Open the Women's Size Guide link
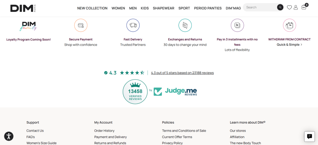The height and width of the screenshot is (145, 318). [41, 143]
